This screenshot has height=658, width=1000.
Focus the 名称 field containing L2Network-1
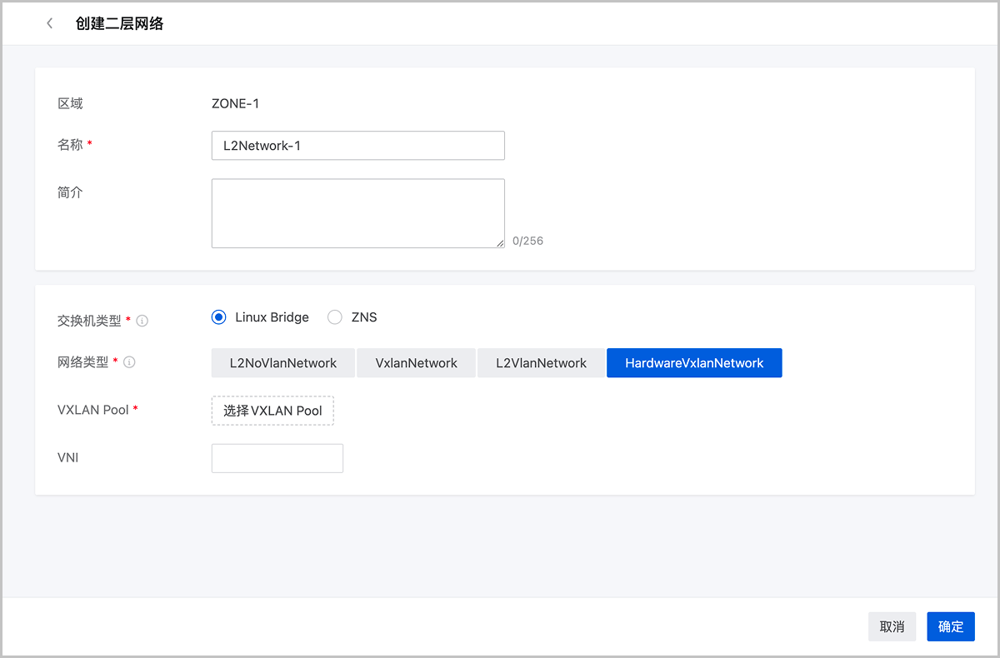click(x=358, y=145)
